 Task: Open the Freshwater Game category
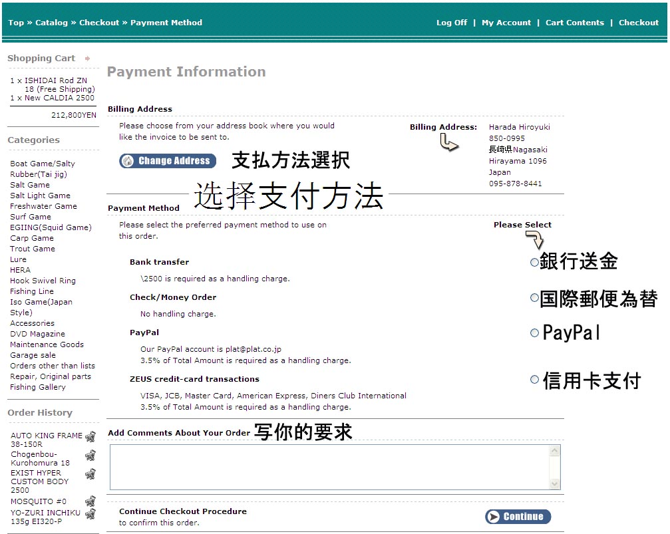44,206
